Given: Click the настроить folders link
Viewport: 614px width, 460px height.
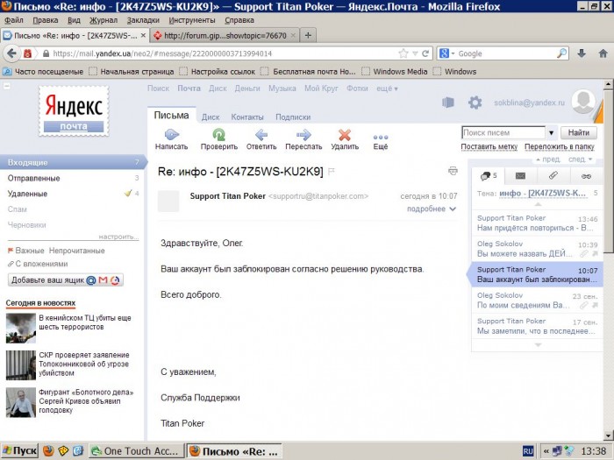Looking at the screenshot, I should click(118, 237).
